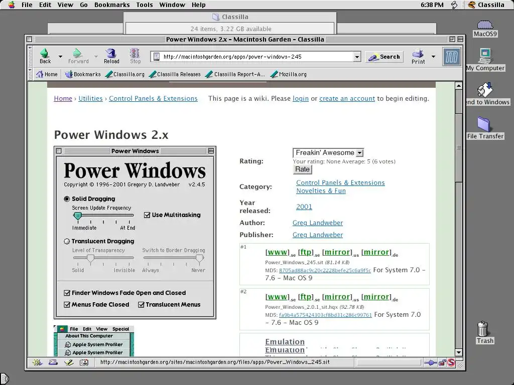Open the Print options dropdown arrow
Image resolution: width=514 pixels, height=385 pixels.
click(x=433, y=57)
